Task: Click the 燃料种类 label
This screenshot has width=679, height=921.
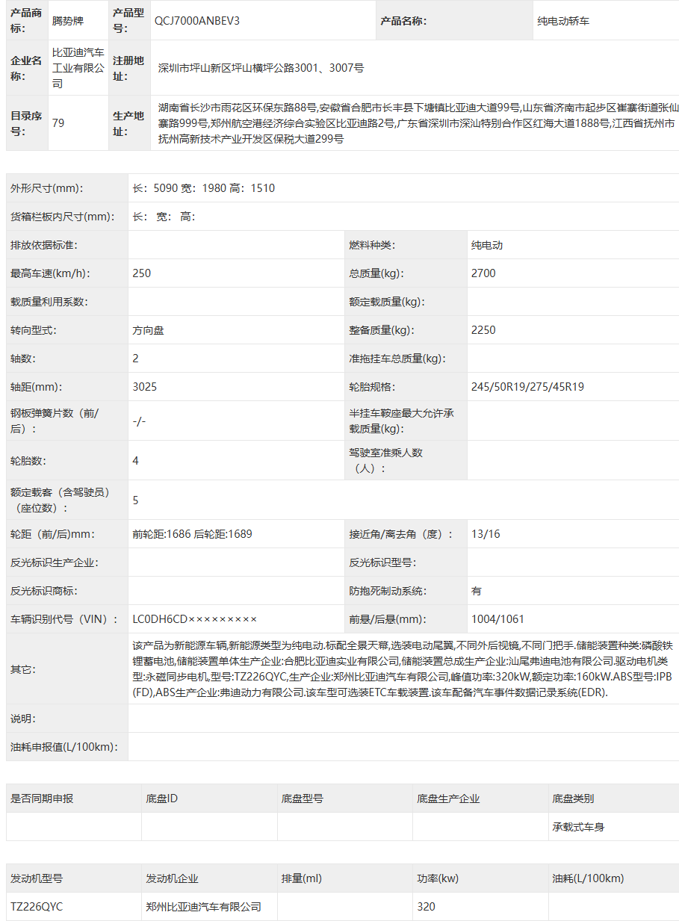Action: pos(372,245)
